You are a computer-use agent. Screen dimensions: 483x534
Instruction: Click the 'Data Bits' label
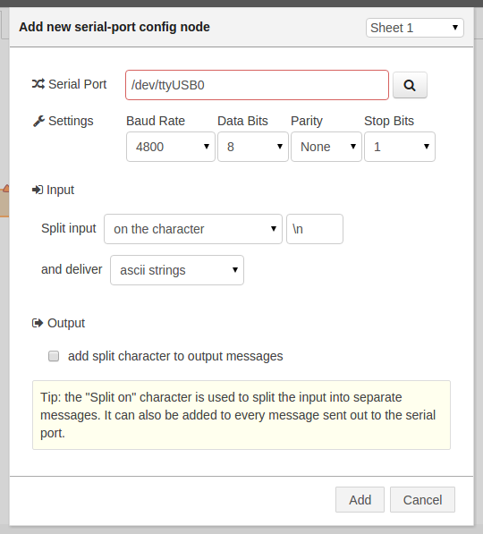click(243, 121)
